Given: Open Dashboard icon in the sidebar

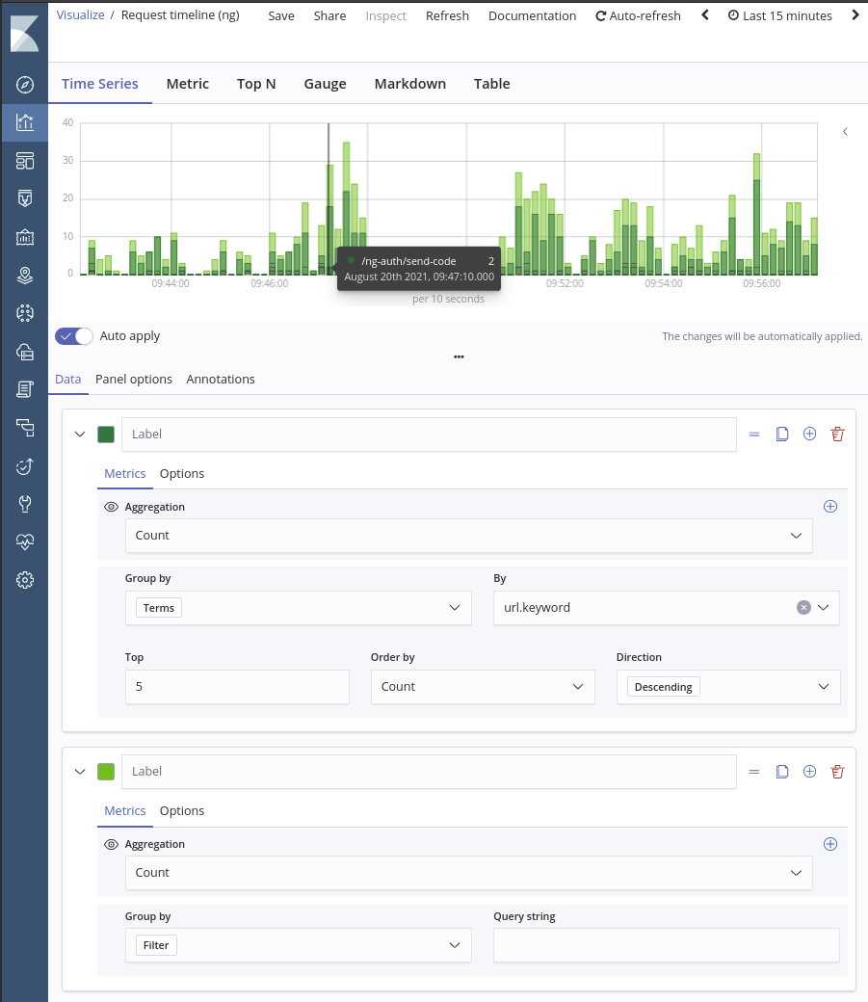Looking at the screenshot, I should click(x=25, y=160).
